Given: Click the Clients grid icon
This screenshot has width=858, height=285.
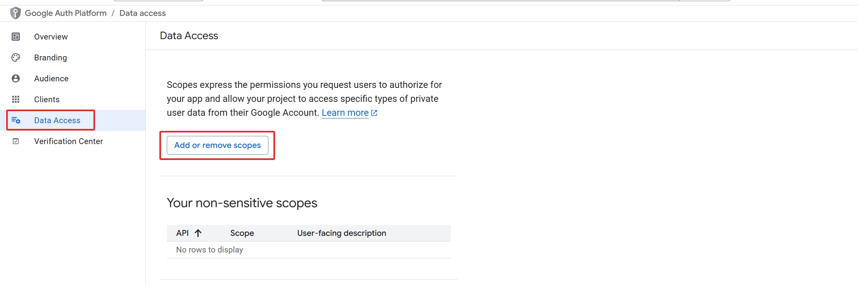Looking at the screenshot, I should [16, 100].
